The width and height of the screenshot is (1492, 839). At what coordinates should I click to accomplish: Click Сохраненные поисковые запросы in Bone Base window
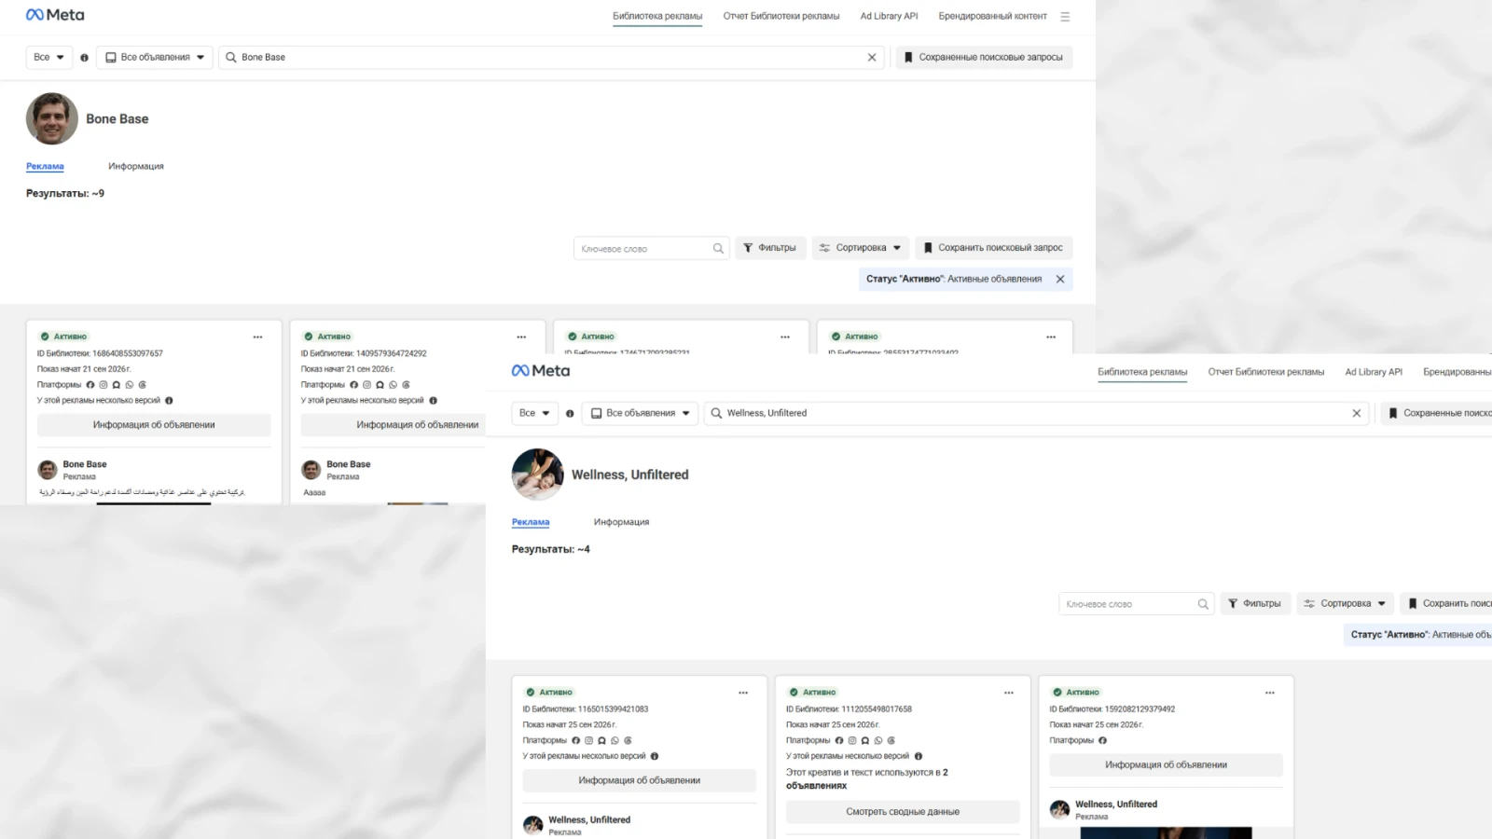pos(985,57)
